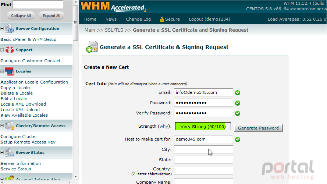This screenshot has height=184, width=327.
Task: Click the sidebar scroll down arrow
Action: [76, 177]
